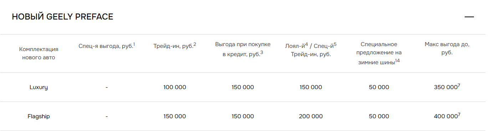Select the Luxury trim row label
This screenshot has height=131, width=490.
click(39, 87)
